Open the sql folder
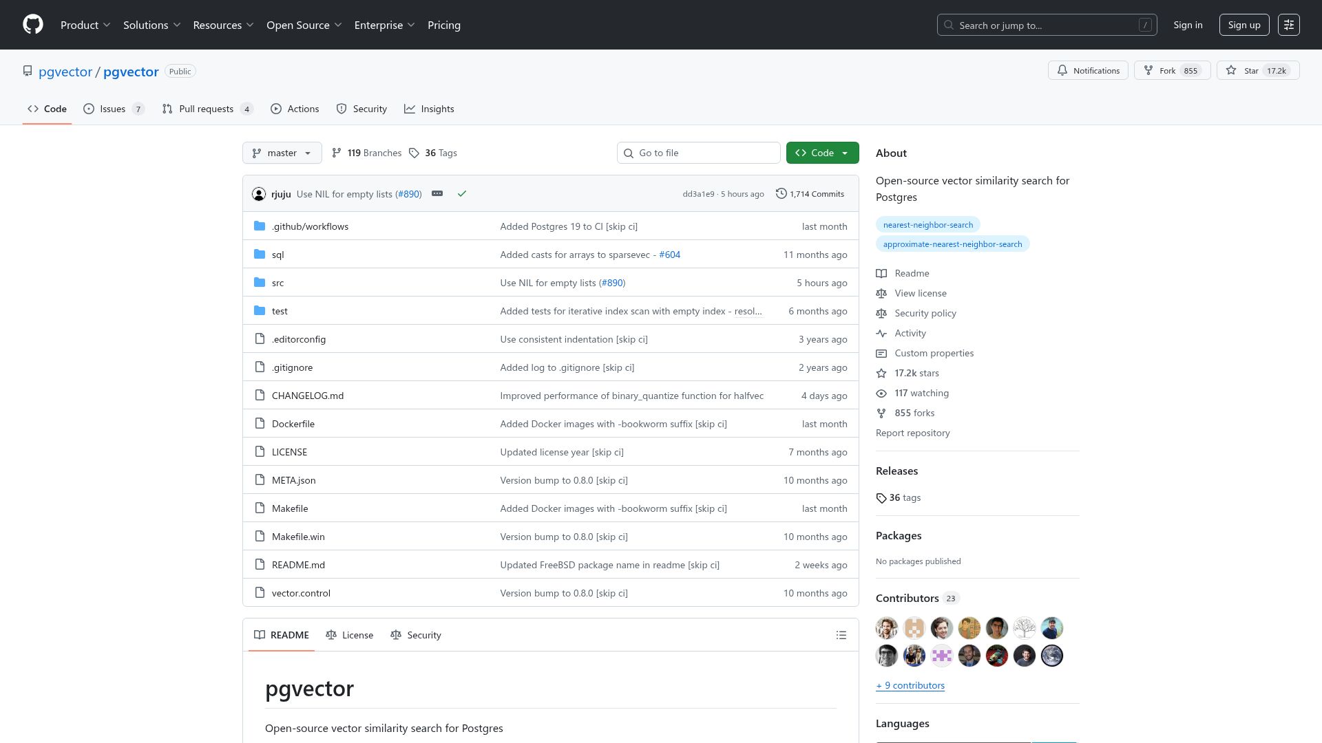 coord(277,255)
